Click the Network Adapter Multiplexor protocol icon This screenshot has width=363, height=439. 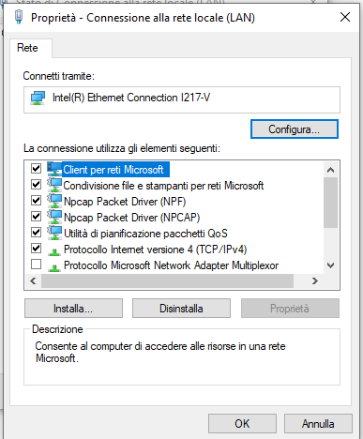(x=54, y=267)
